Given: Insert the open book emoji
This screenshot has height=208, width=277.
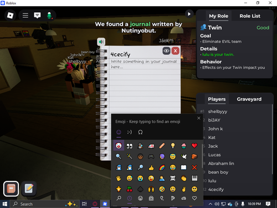Looking at the screenshot, I should (183, 168).
